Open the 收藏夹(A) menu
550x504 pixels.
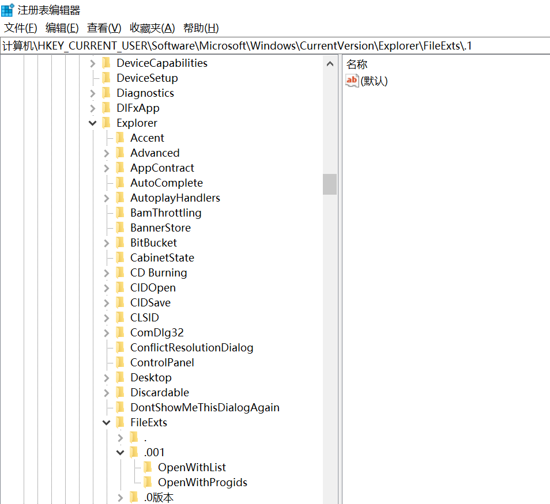pos(152,28)
